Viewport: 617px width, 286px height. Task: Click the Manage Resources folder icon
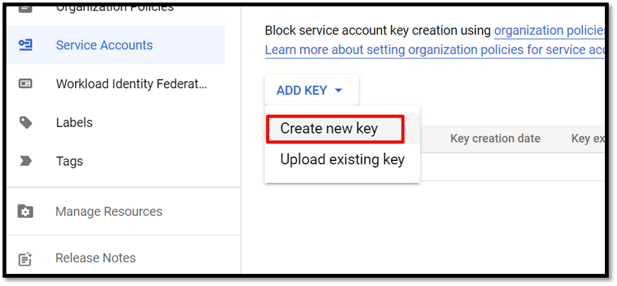tap(25, 211)
